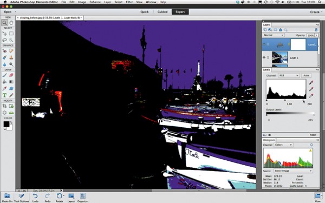
Task: Select the Brush tool in the Draw section
Action: [x=4, y=75]
